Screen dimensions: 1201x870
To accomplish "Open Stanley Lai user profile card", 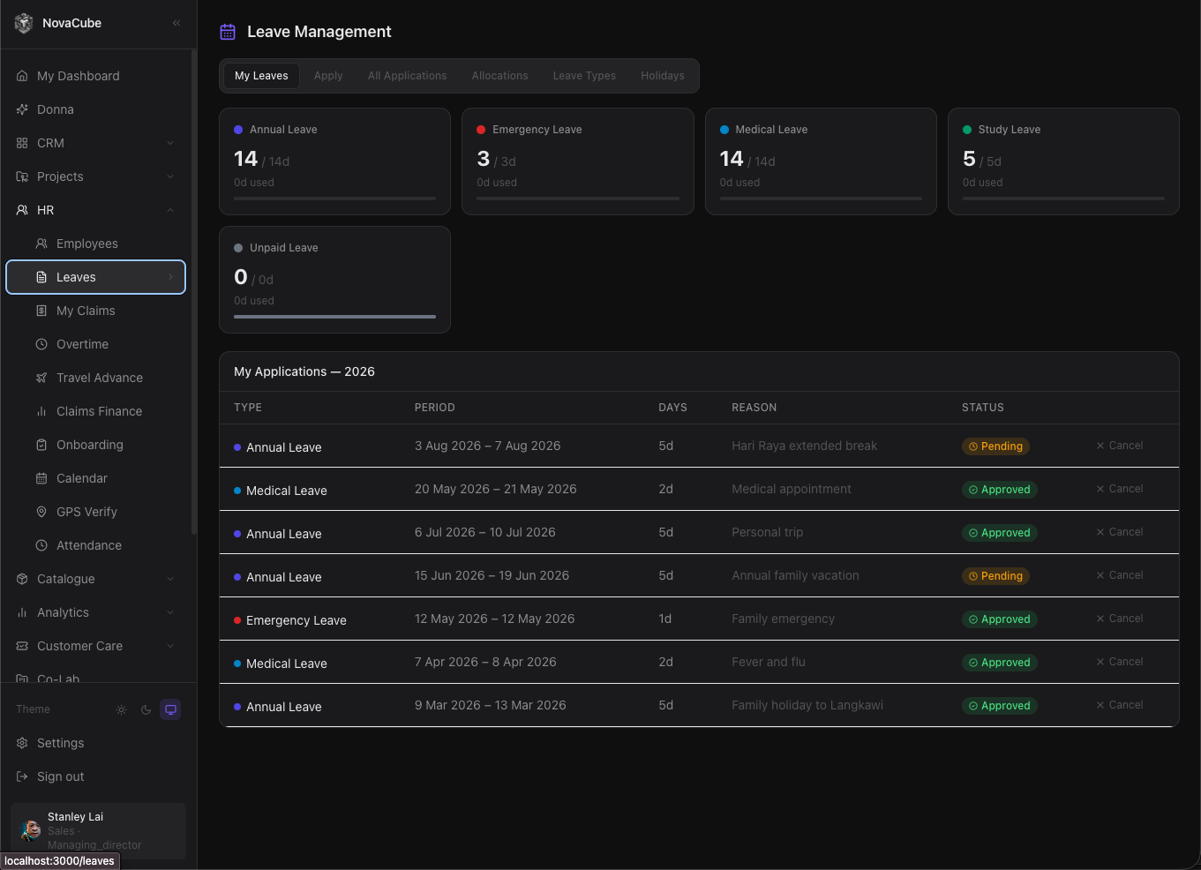I will [99, 830].
